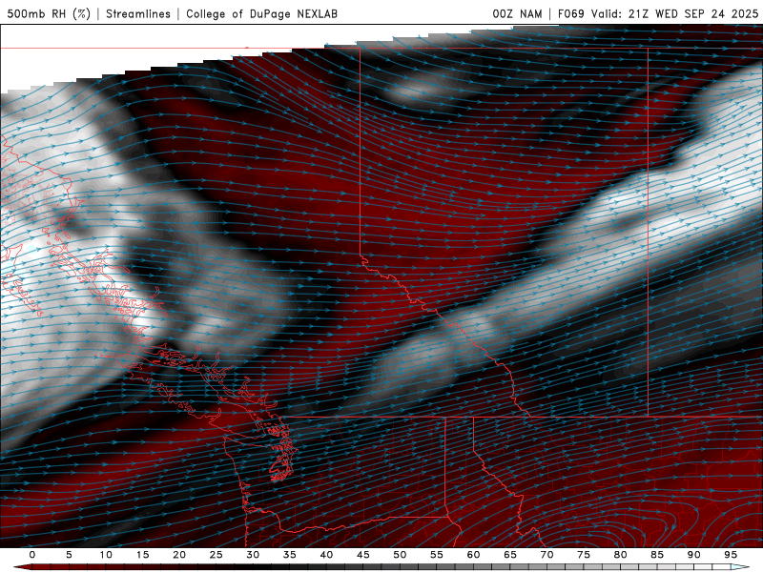This screenshot has width=763, height=572.
Task: Select the "55" scale number
Action: point(436,555)
